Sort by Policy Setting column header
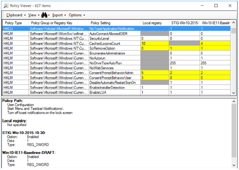Screen dimensions: 239x170 114,23
